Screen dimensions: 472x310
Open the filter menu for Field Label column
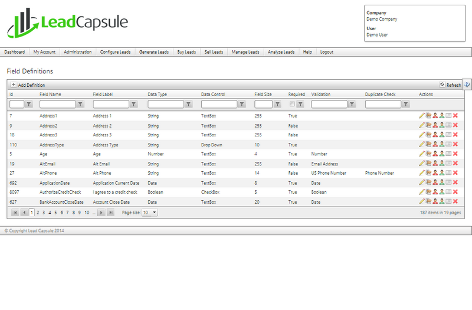[x=134, y=105]
